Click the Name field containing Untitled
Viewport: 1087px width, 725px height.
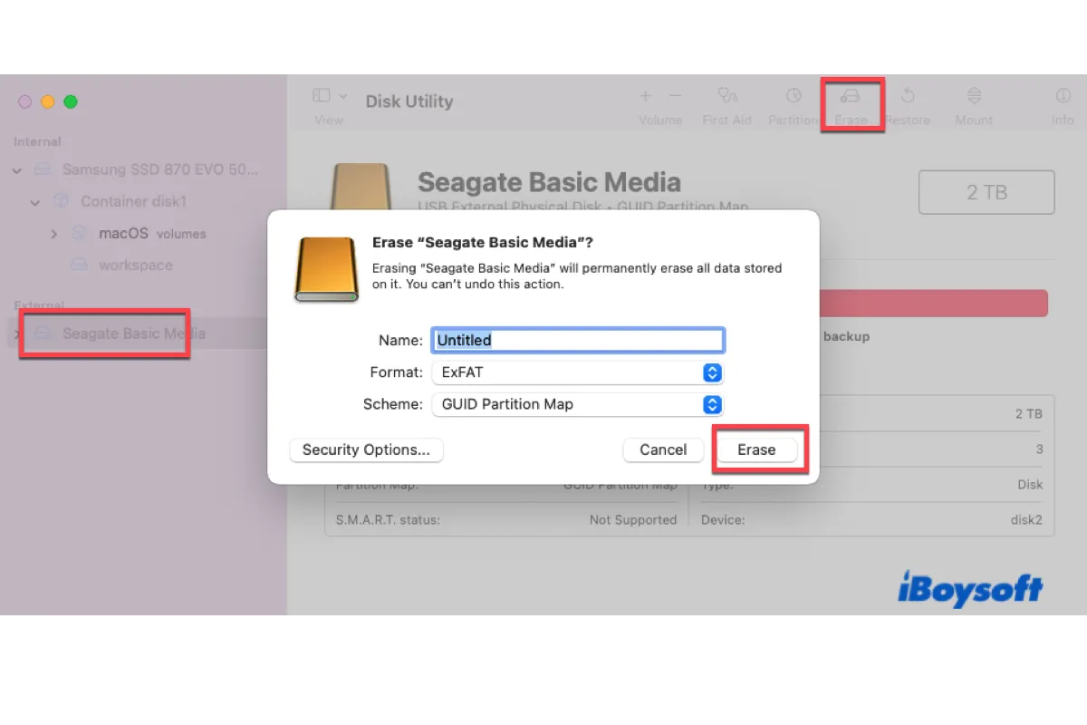[577, 340]
